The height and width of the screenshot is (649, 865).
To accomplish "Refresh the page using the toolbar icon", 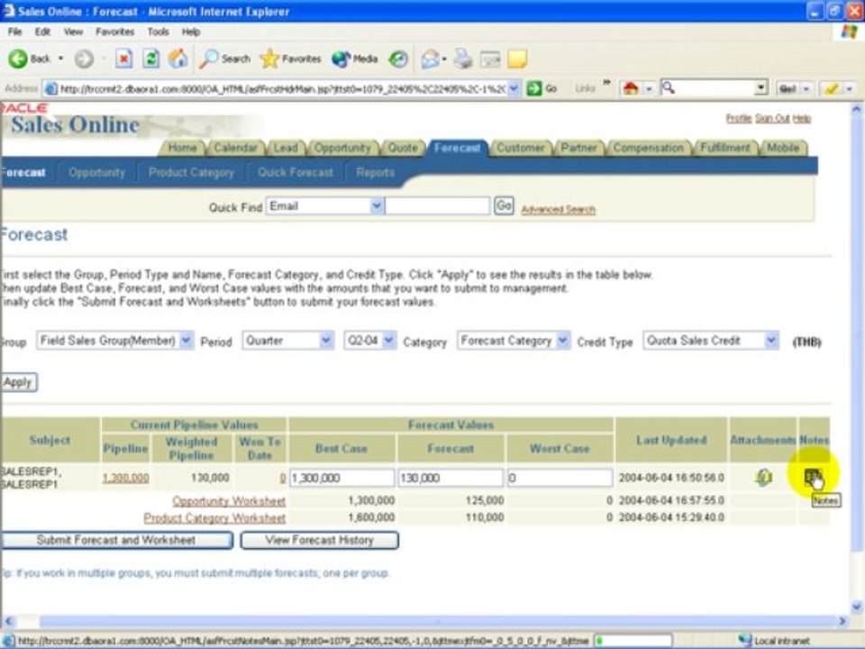I will 151,59.
